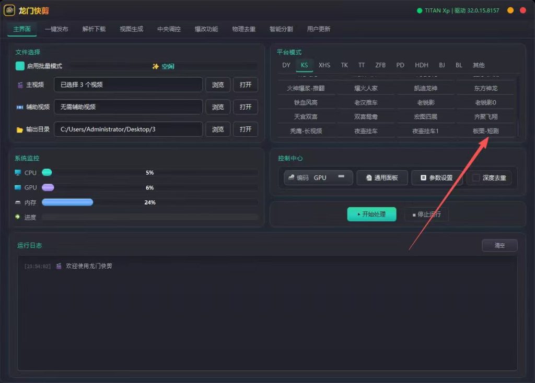Start processing with 开始处理

click(x=371, y=214)
